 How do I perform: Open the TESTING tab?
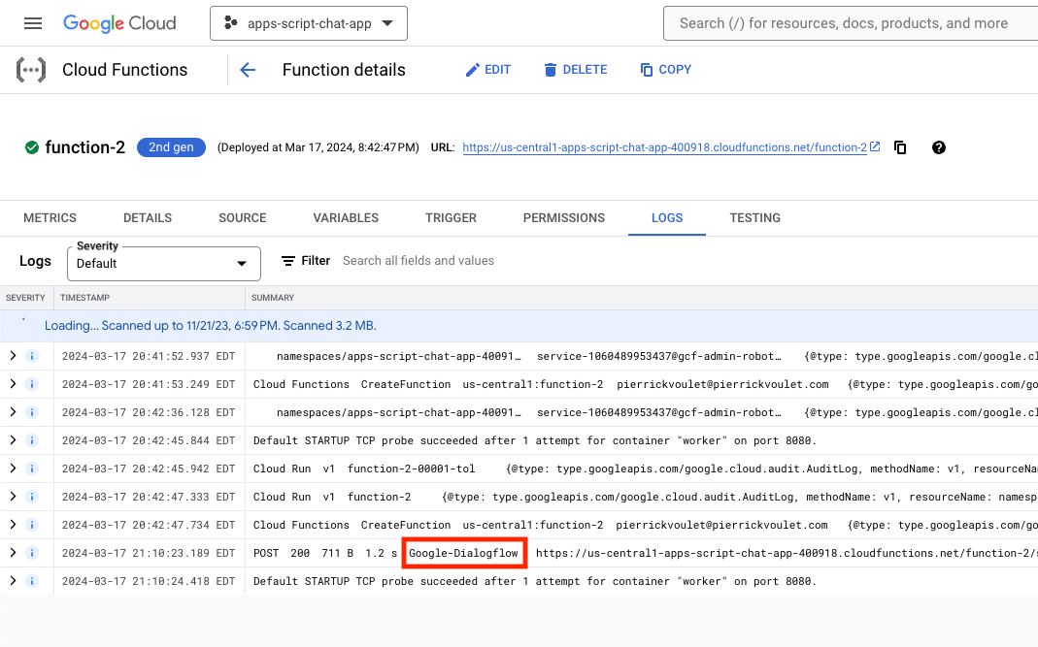[x=754, y=218]
